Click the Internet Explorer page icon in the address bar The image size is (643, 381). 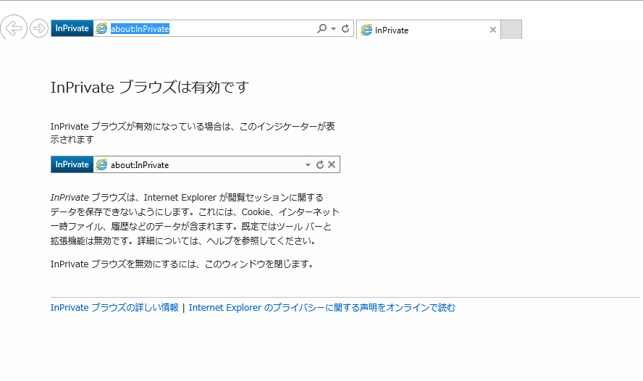[x=101, y=28]
